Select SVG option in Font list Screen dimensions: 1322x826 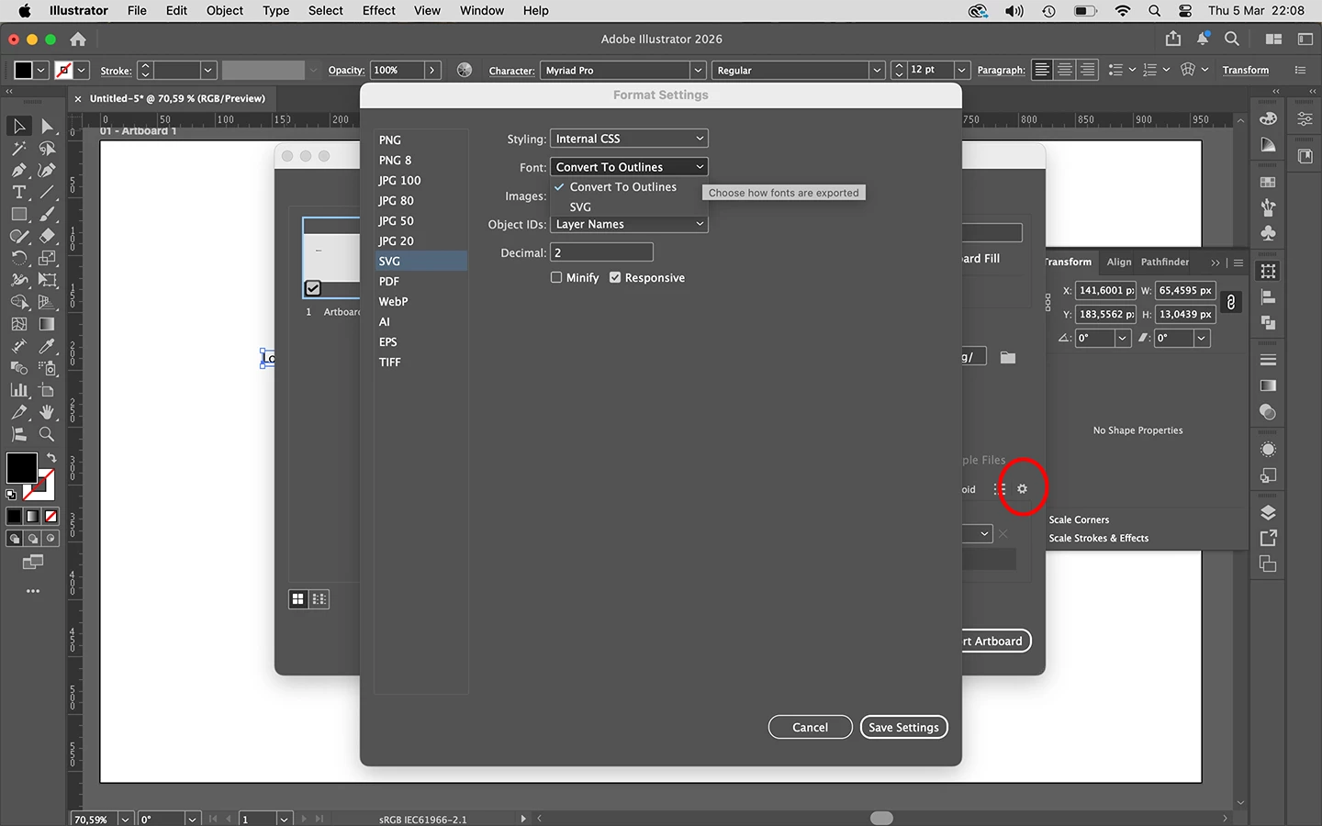click(x=580, y=206)
